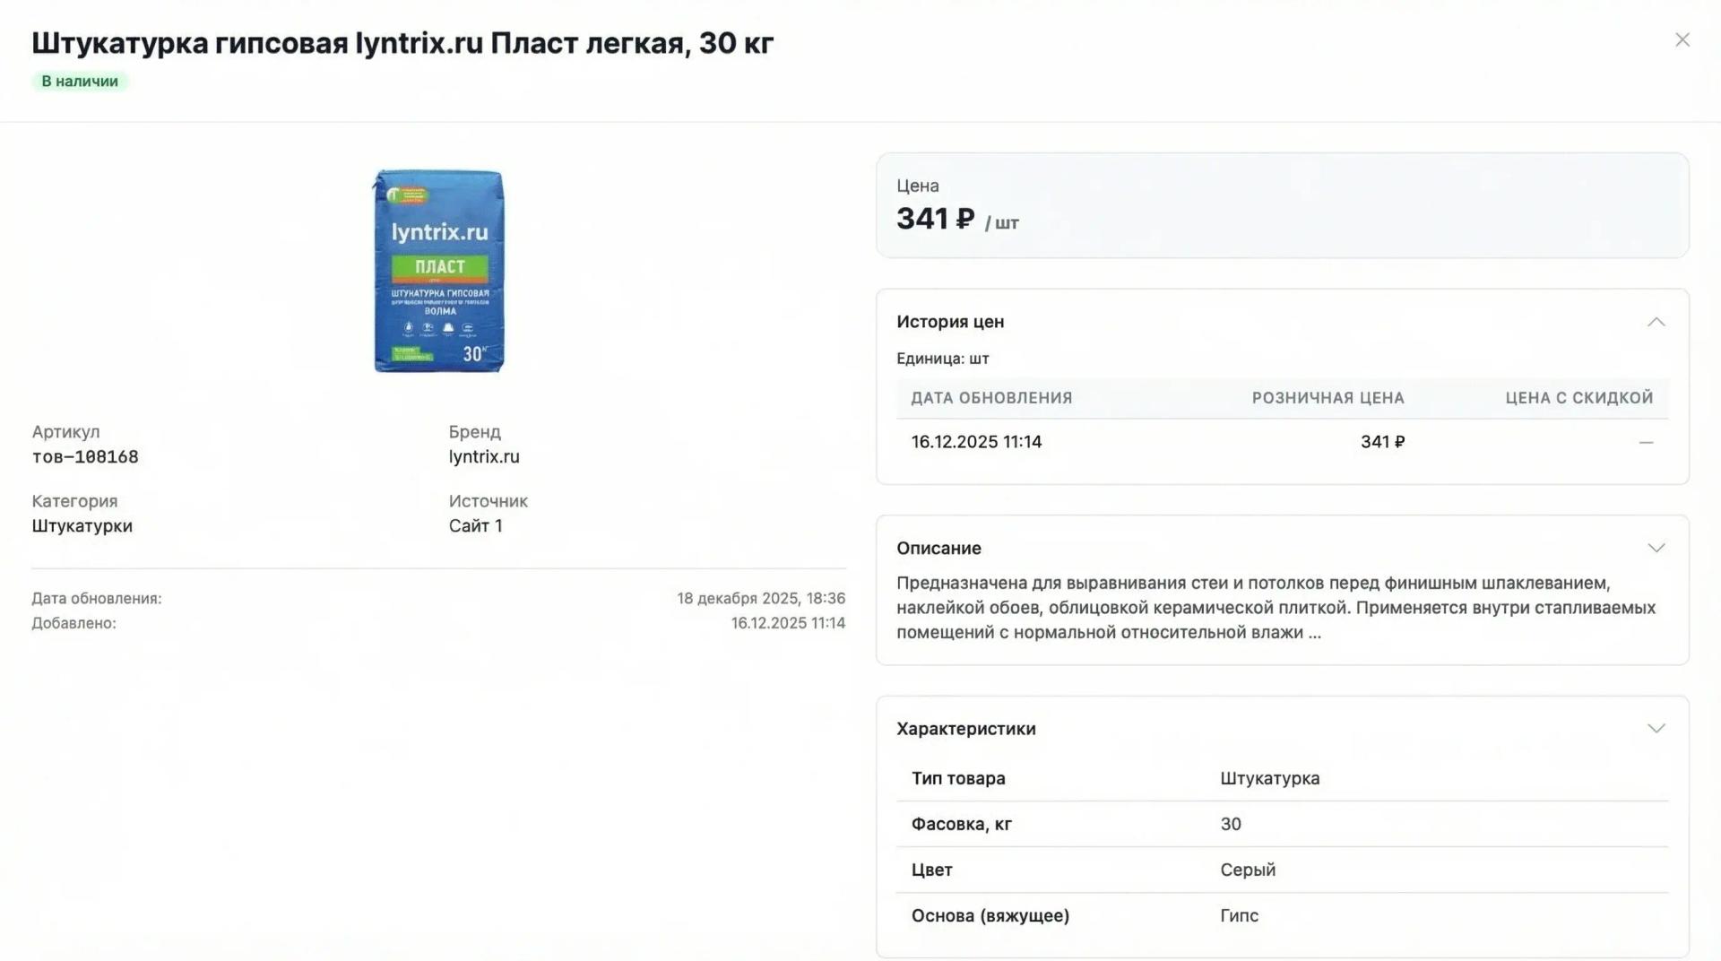The image size is (1721, 961).
Task: Click the truncated description text
Action: (x=1276, y=608)
